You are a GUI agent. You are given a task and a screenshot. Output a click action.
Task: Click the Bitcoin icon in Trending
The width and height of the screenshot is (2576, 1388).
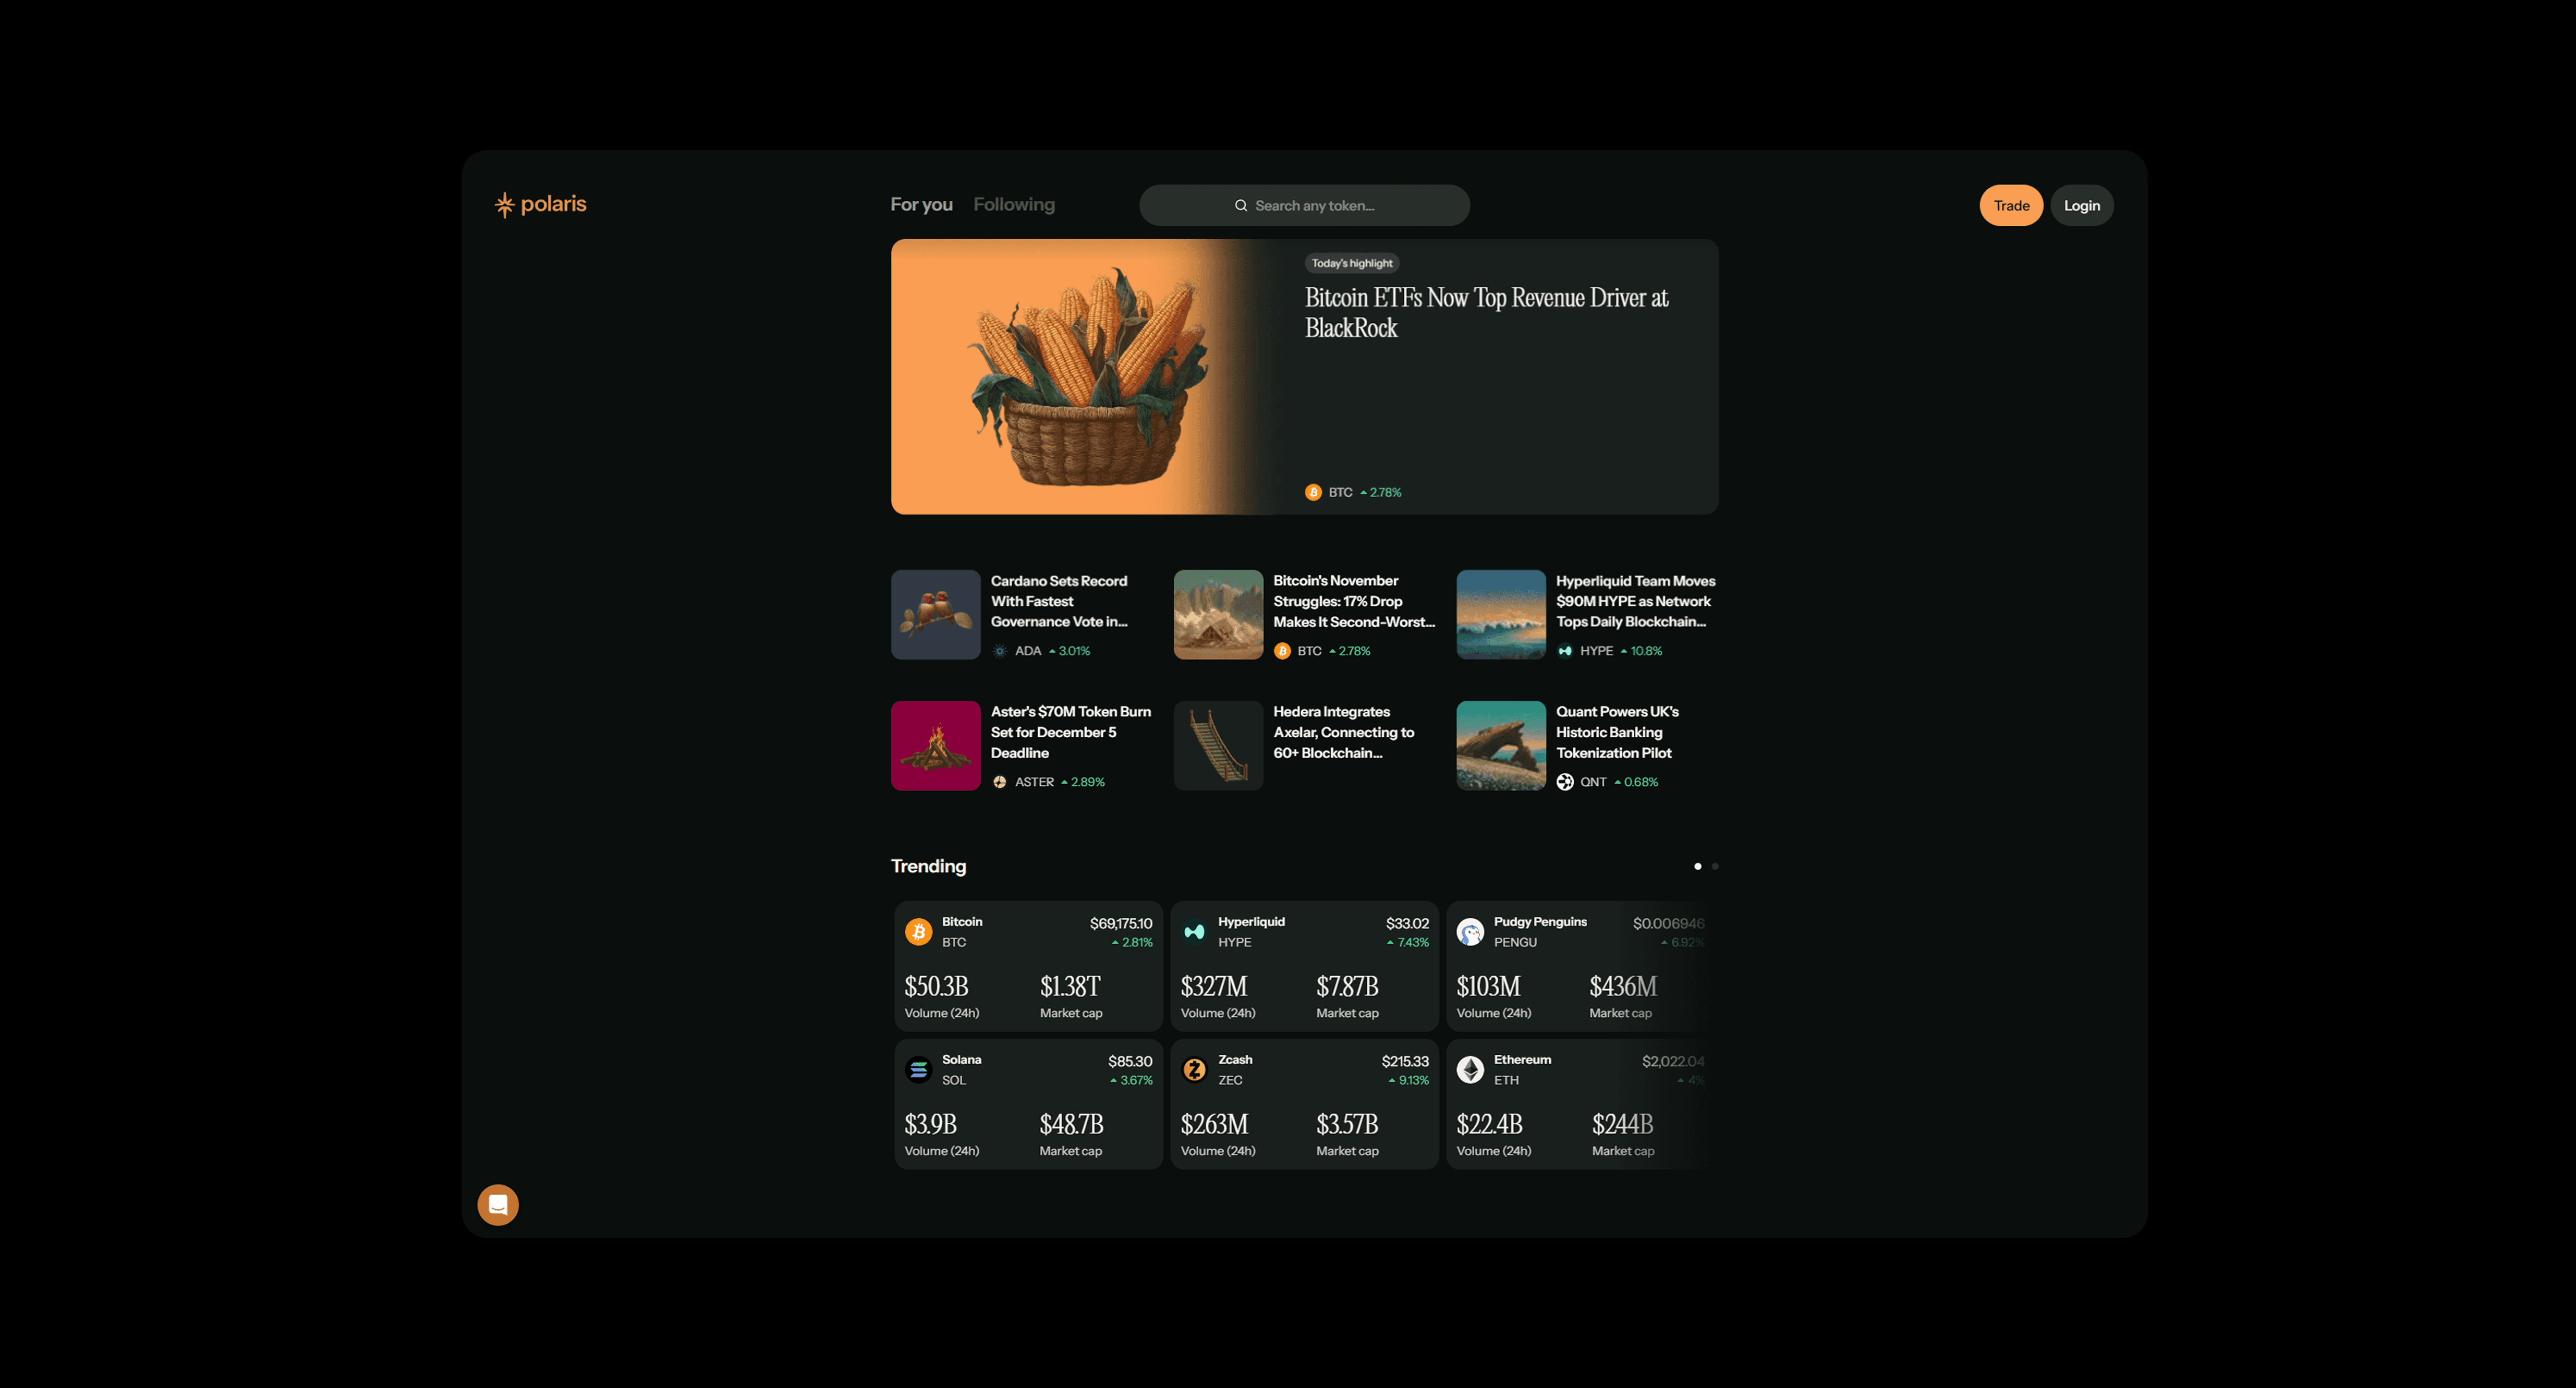[918, 932]
